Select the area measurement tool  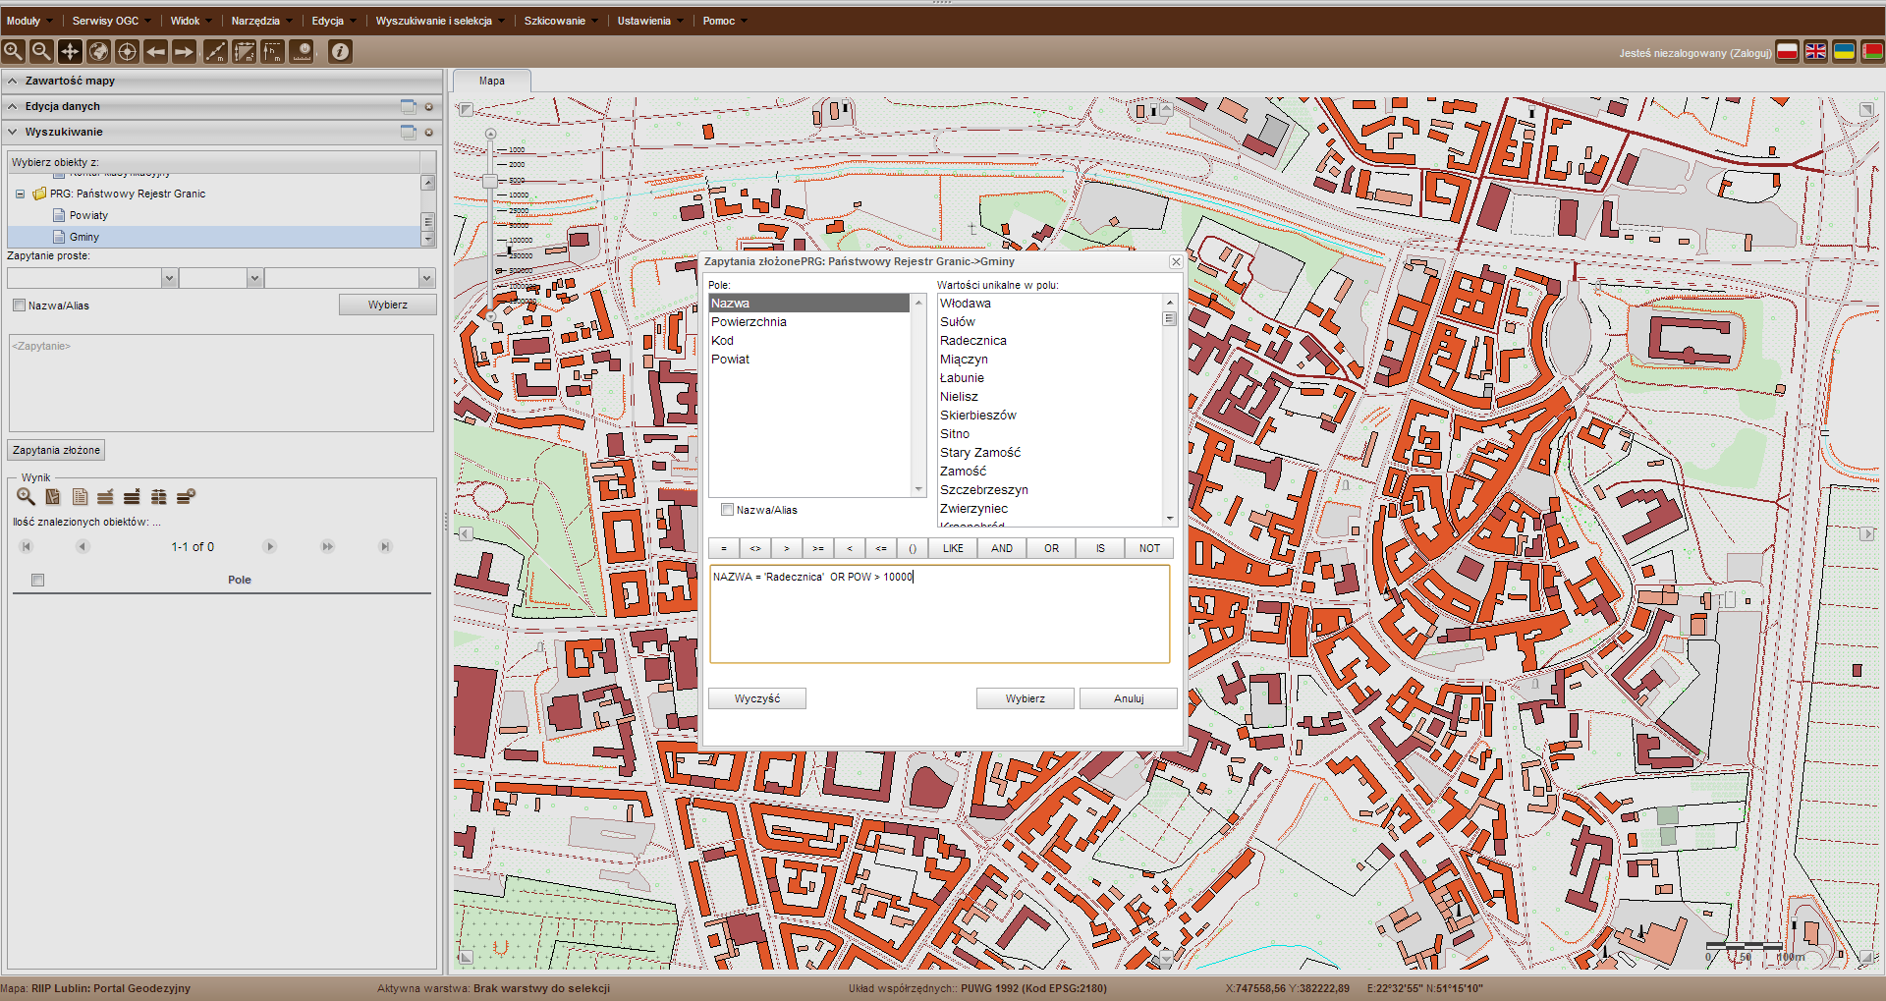click(x=244, y=51)
